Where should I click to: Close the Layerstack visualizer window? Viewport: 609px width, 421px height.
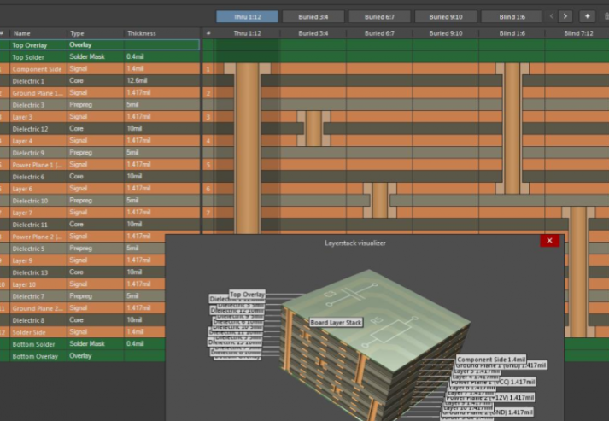[548, 241]
